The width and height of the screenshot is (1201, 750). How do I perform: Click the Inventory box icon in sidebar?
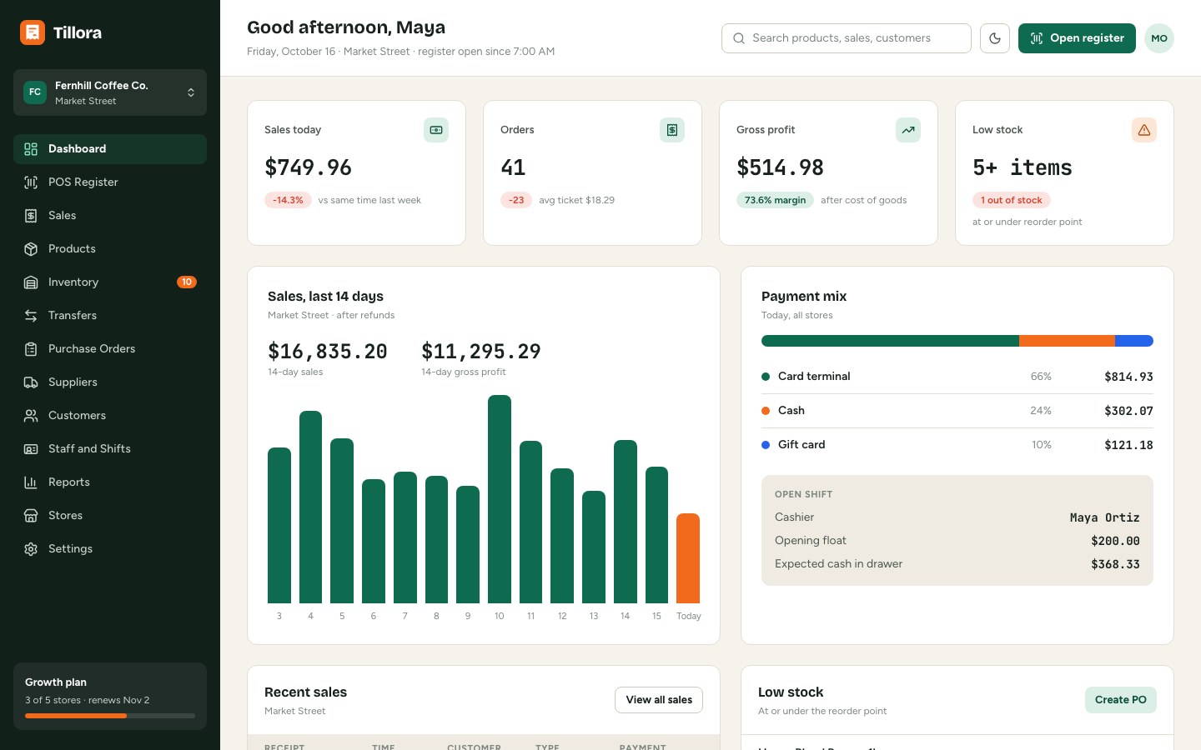pos(31,282)
